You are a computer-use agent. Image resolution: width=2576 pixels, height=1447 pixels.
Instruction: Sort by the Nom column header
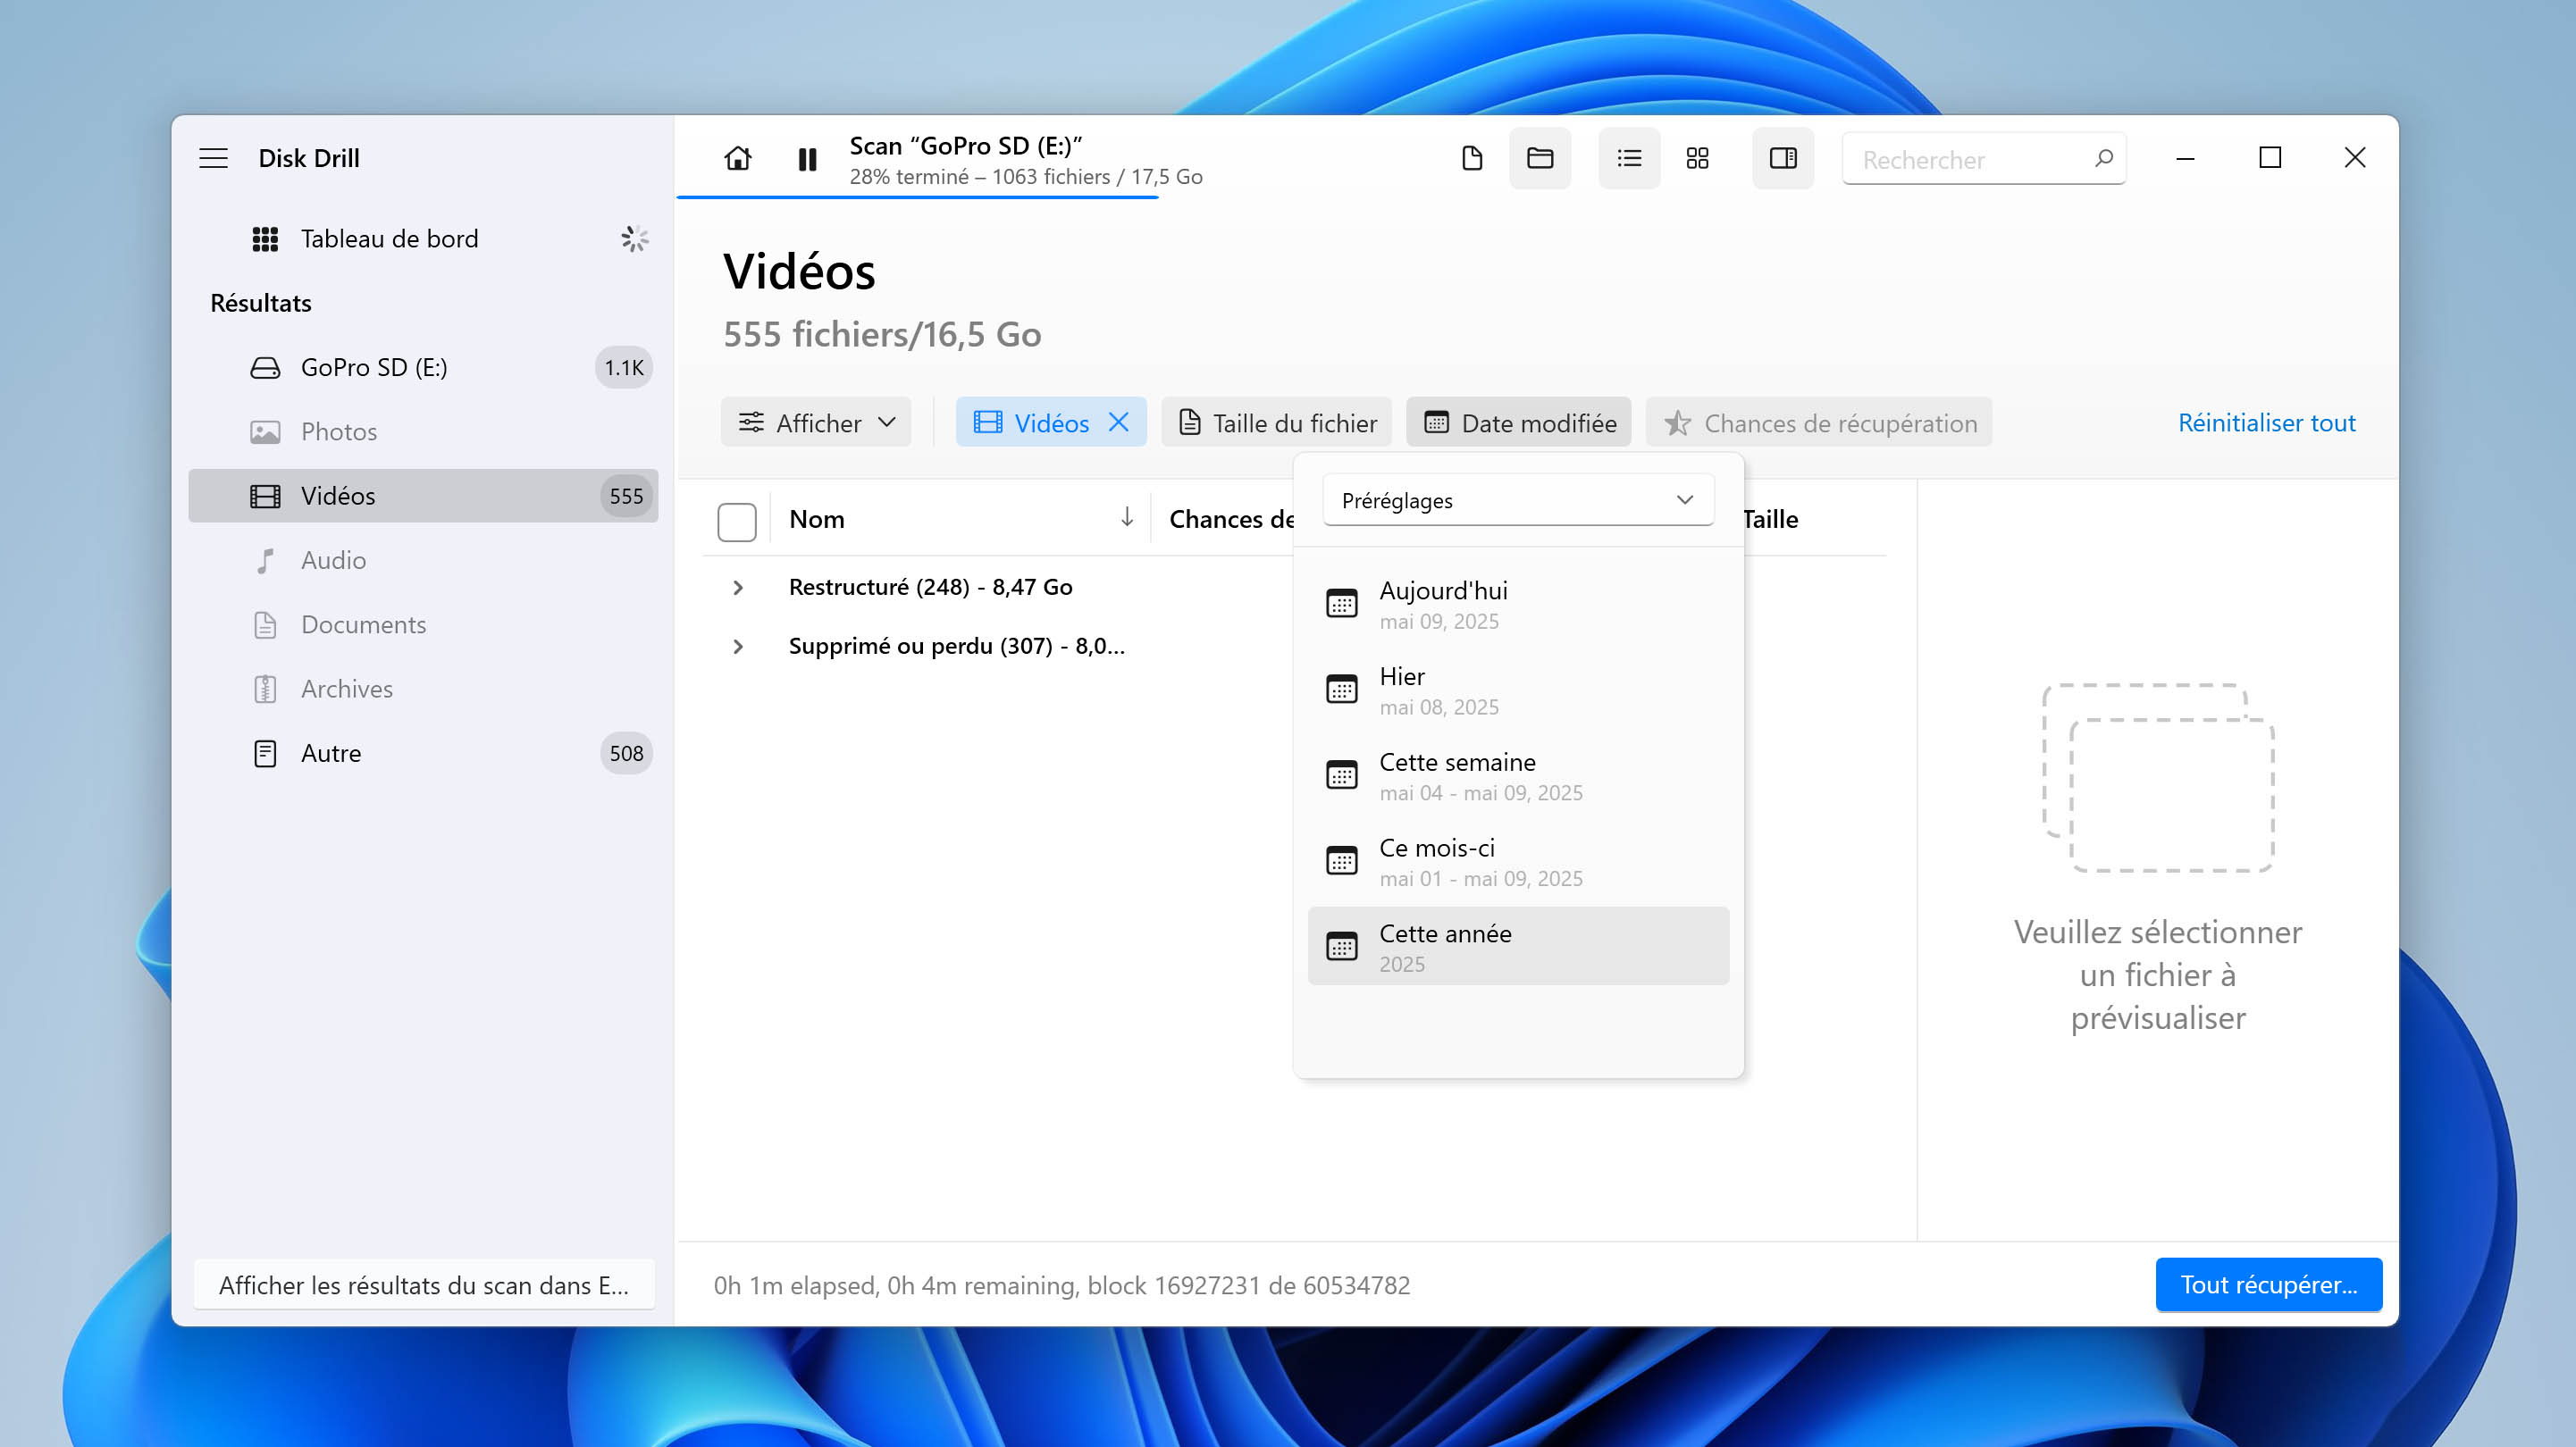817,519
